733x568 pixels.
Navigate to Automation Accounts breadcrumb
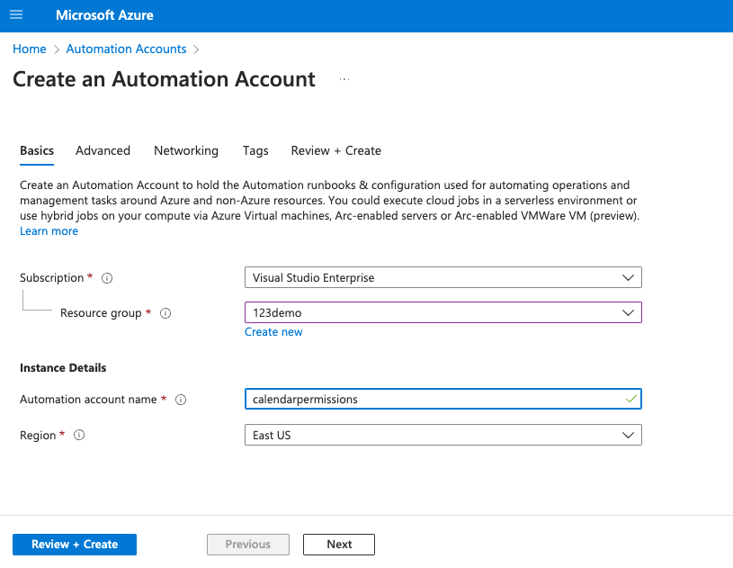[x=126, y=49]
